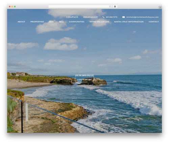Go to the Buy page
The image size is (169, 143).
51,22
